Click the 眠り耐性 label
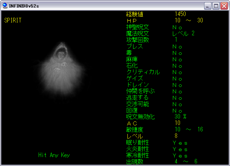This screenshot has width=230, height=166. 137,142
